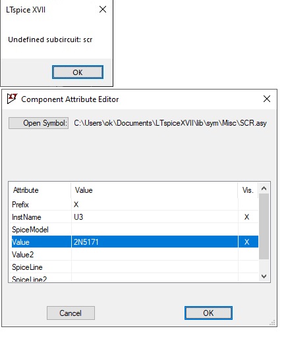Select the empty SpiceModel value cell
Screen dimensions: 286x337
click(x=155, y=230)
